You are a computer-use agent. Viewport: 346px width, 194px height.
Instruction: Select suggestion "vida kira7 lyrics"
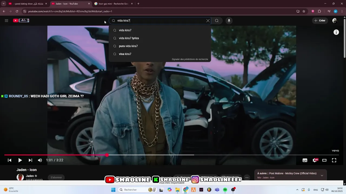[x=160, y=38]
